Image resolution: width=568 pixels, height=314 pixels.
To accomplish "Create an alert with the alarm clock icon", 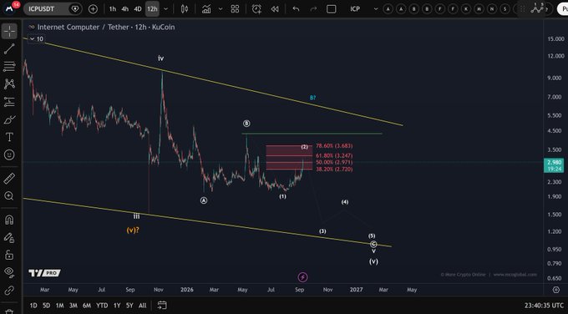I will tap(256, 9).
